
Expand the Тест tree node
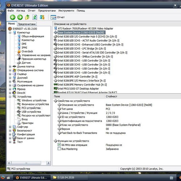pos(10,142)
